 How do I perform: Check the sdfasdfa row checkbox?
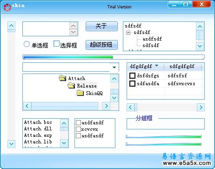click(x=132, y=83)
